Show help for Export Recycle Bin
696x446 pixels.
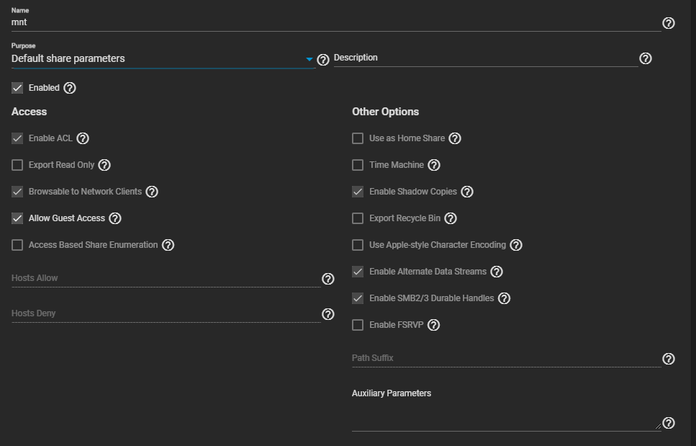tap(451, 218)
